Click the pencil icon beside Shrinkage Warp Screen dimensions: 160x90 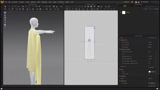click(x=156, y=59)
